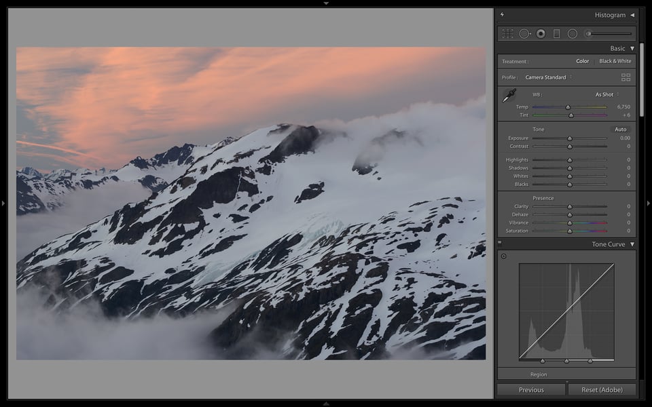Click the Highlights value field
Screen dimensions: 652x407
pos(629,159)
